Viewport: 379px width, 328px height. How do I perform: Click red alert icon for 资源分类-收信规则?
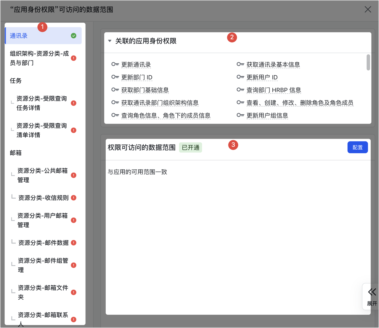coord(74,198)
